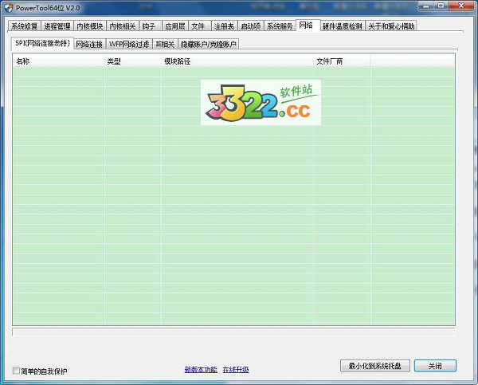Open the 系统修复 tab
This screenshot has width=478, height=385.
[25, 26]
